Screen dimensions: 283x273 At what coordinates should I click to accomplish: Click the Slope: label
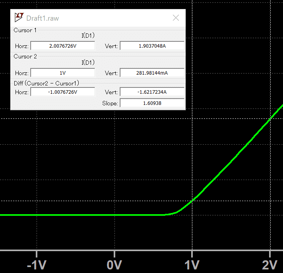(x=110, y=103)
